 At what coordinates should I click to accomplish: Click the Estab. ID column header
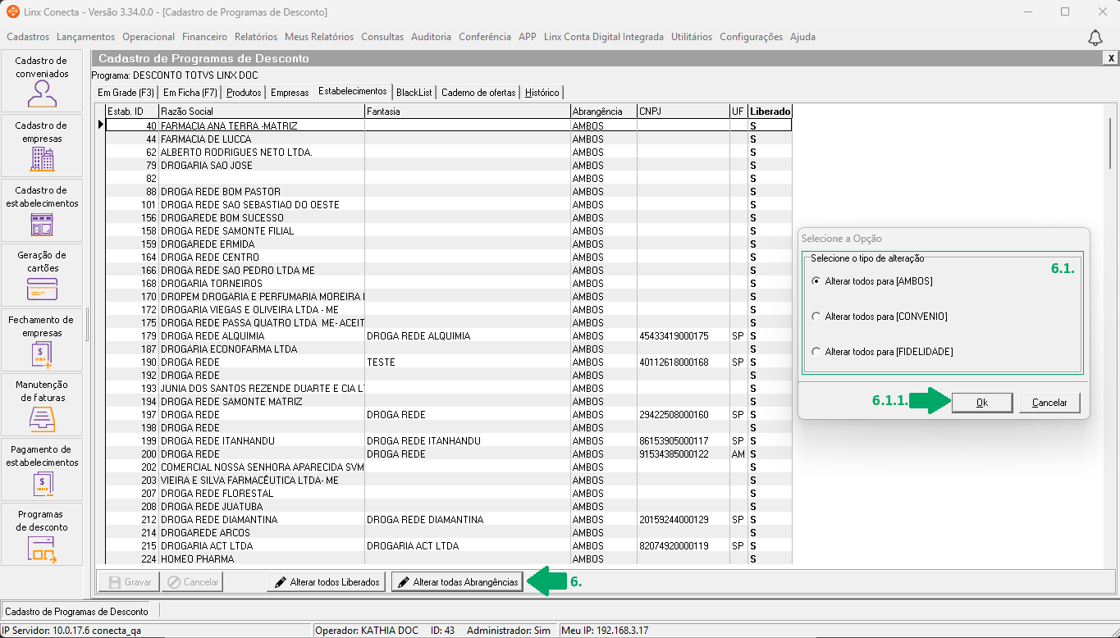coord(131,112)
